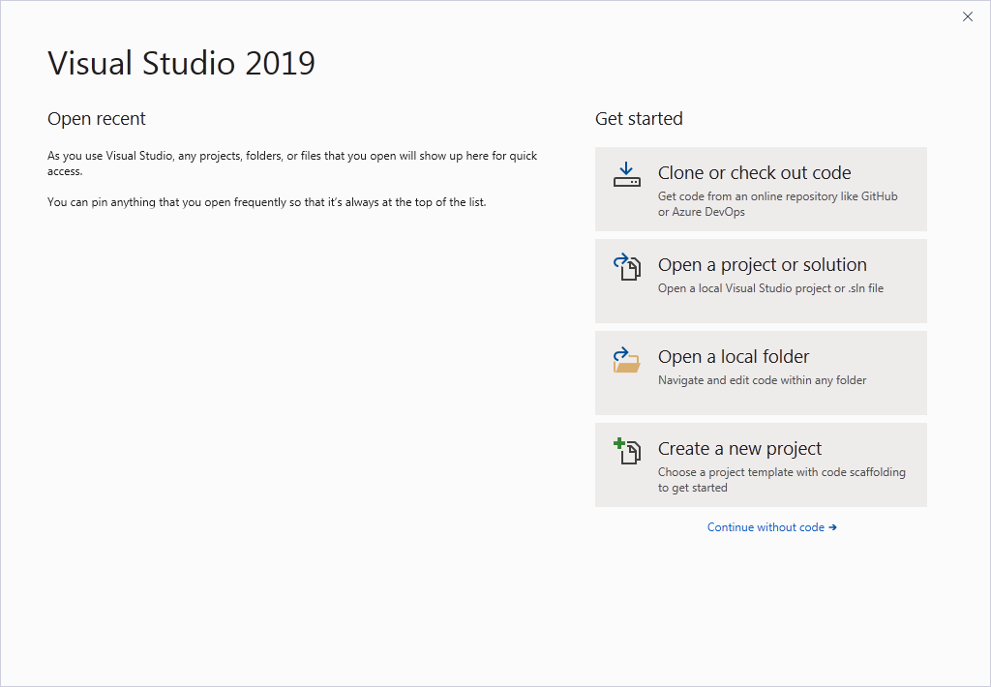
Task: Click the Open a project or solution icon
Action: coord(626,267)
